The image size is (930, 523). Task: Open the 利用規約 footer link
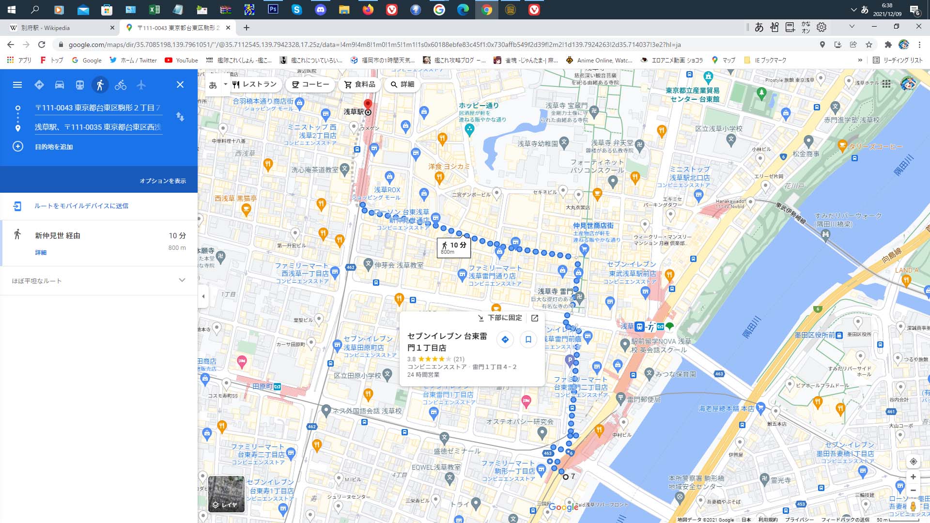coord(768,520)
